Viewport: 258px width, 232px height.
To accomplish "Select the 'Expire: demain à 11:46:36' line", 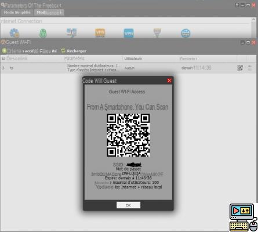I will pyautogui.click(x=128, y=178).
